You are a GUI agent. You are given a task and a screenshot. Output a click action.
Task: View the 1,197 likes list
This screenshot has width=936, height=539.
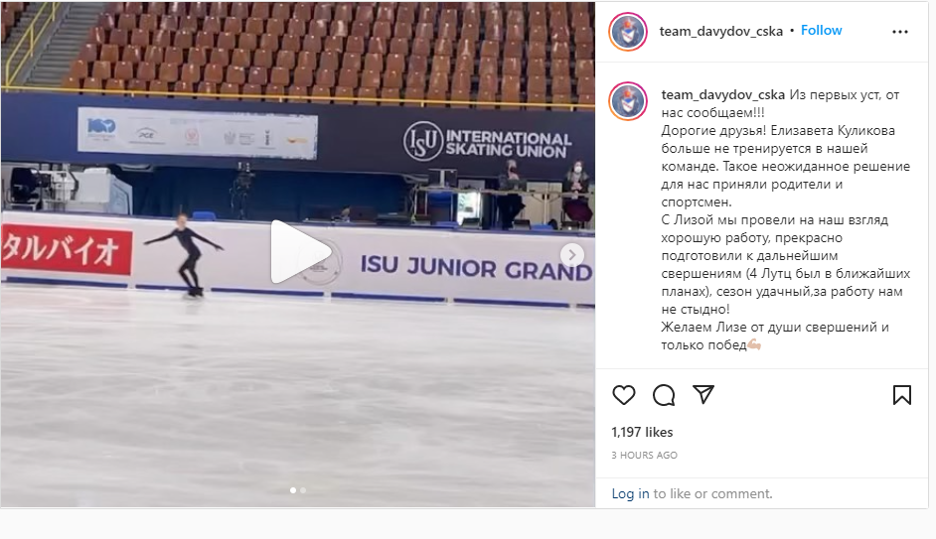pos(642,432)
